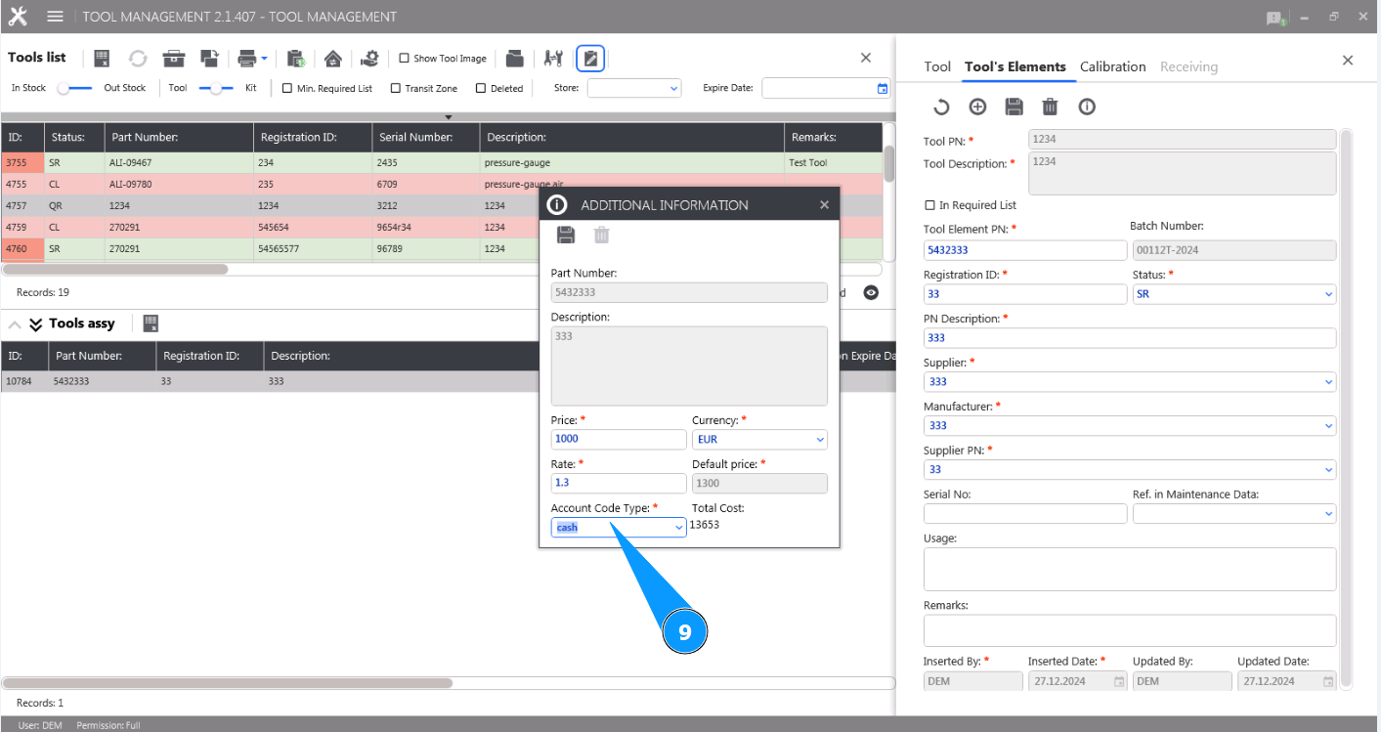The width and height of the screenshot is (1381, 732).
Task: Close the Tools list panel
Action: 866,58
